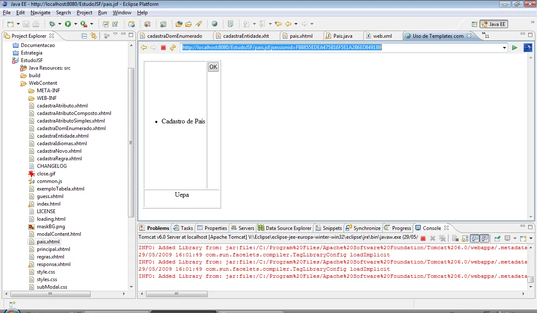The height and width of the screenshot is (313, 537).
Task: Click the Cadastro de Pais link
Action: click(183, 121)
